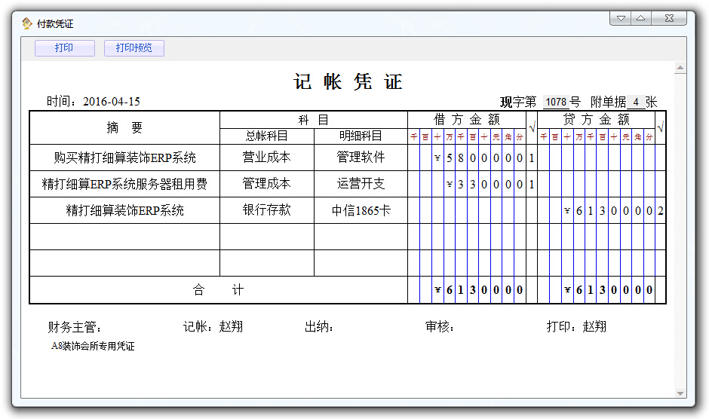Click the up-triangle maximize window button

click(640, 18)
